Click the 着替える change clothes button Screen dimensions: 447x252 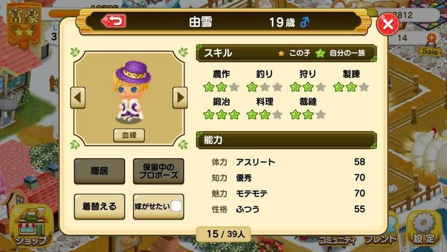[x=99, y=206]
